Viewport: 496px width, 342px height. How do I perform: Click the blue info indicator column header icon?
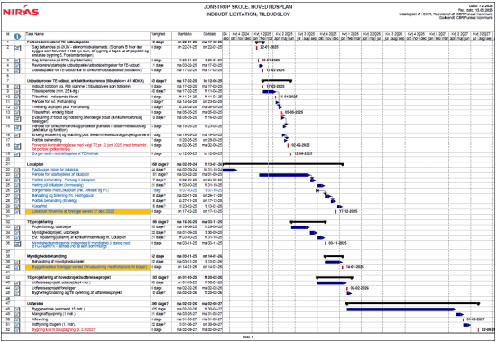17,37
